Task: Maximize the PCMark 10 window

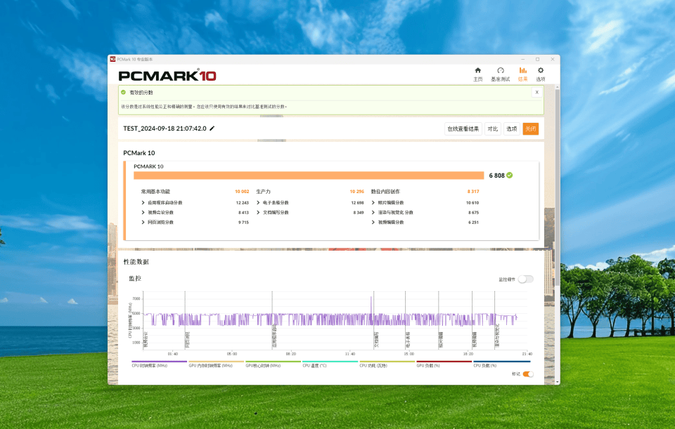Action: 537,59
